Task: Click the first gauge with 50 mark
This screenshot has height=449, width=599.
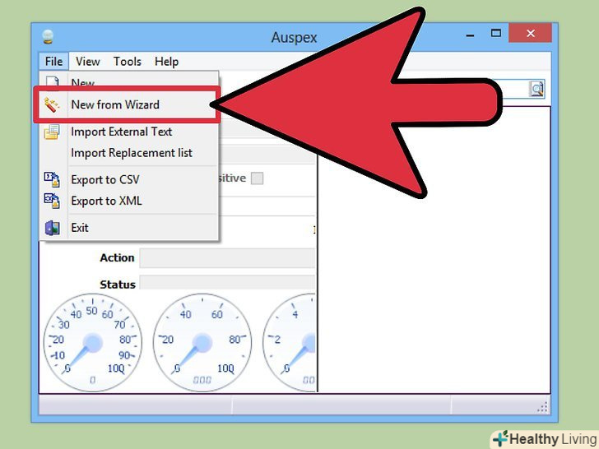Action: (92, 342)
